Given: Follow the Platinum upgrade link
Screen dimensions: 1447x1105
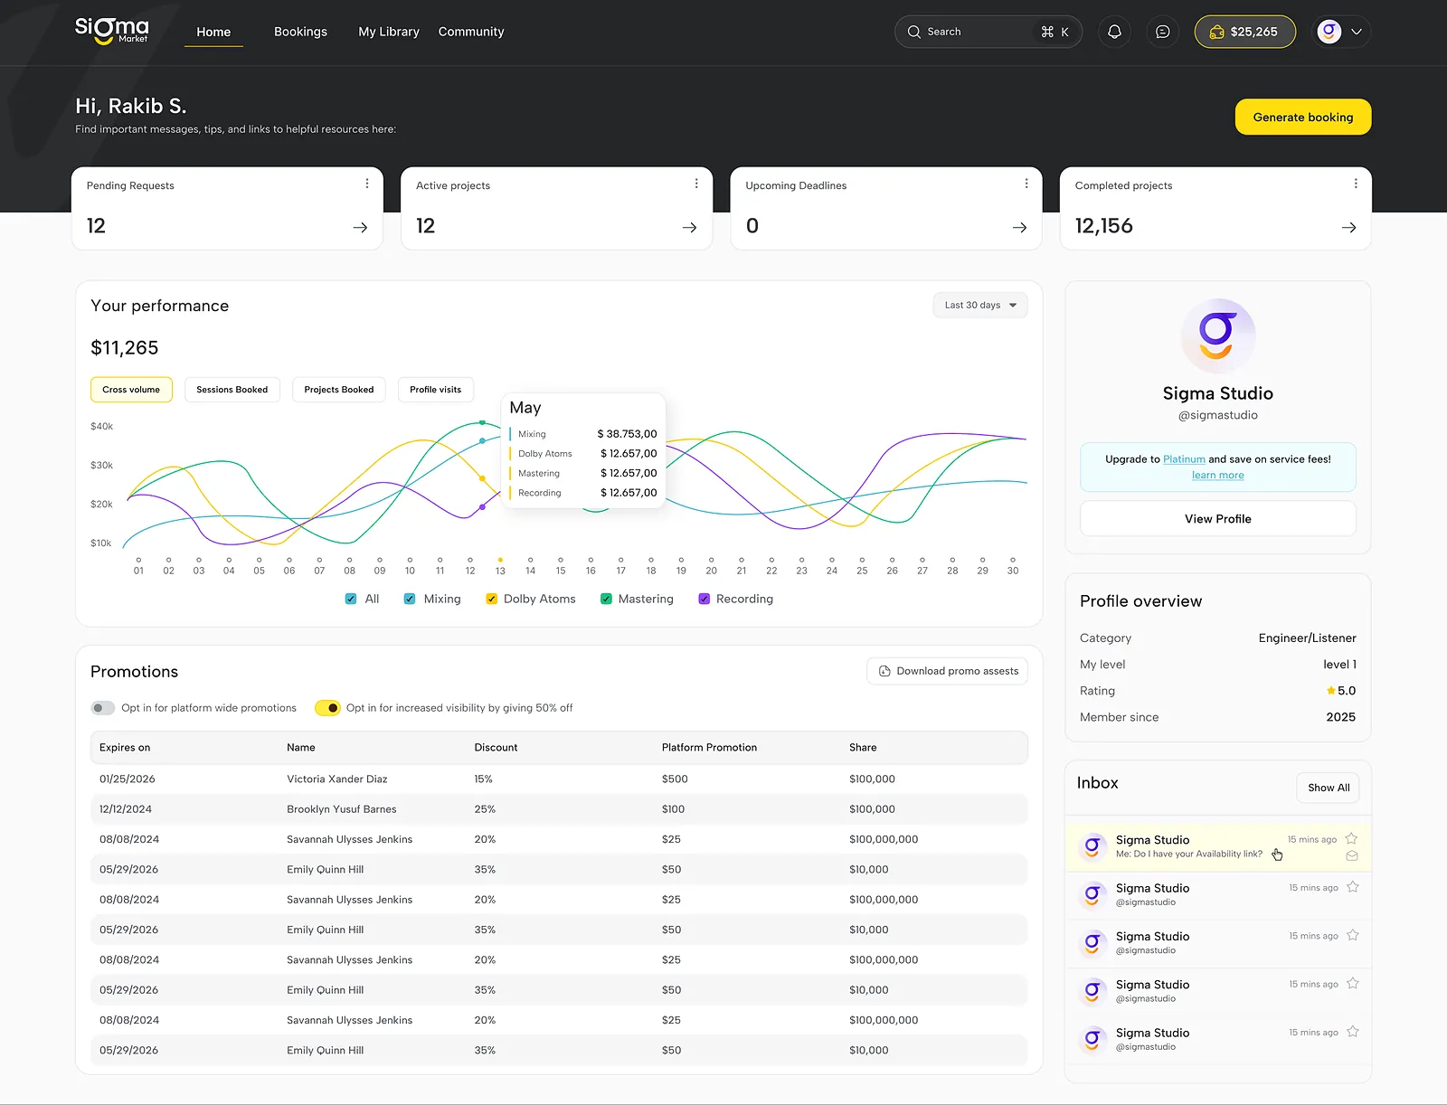Looking at the screenshot, I should click(1184, 459).
